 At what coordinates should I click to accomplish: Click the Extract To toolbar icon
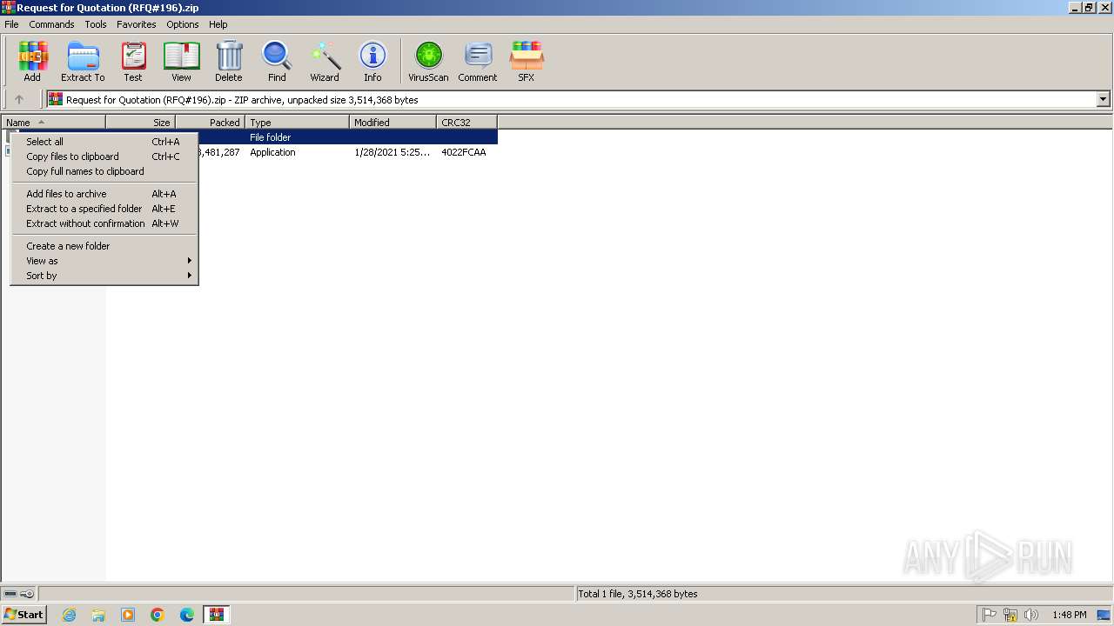coord(83,61)
